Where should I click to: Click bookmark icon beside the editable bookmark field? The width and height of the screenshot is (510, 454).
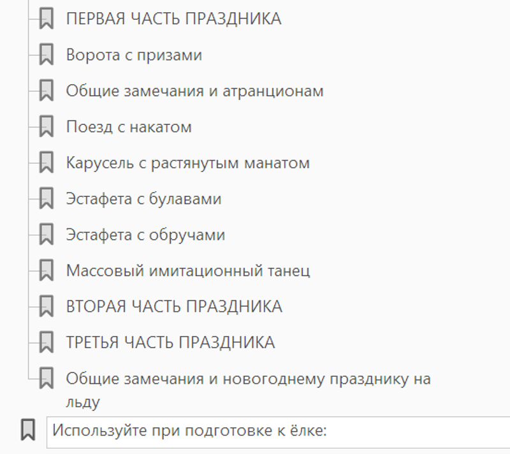(x=27, y=430)
